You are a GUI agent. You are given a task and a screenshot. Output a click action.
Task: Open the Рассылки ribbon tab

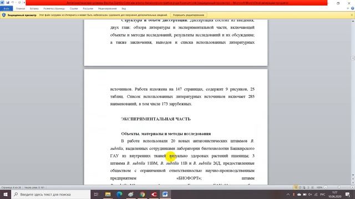click(x=88, y=9)
